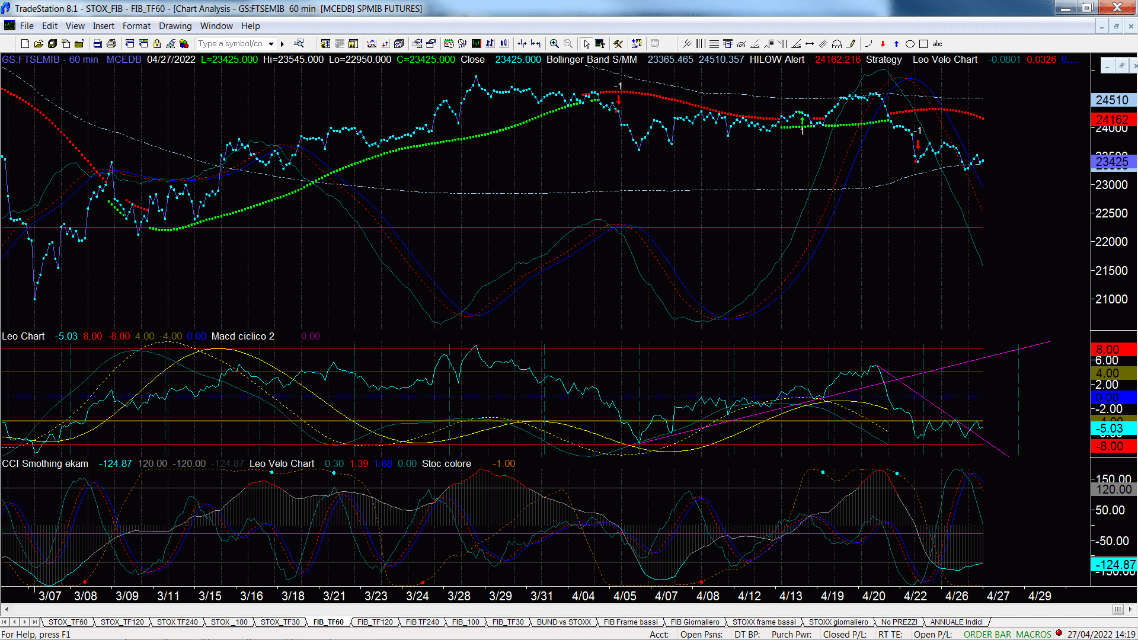Click the black bar chart style icon

476,44
